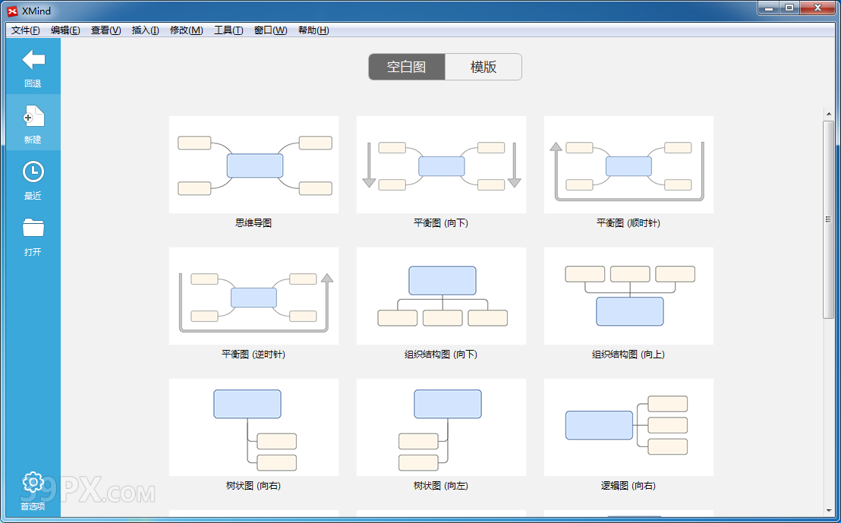Open the 修改(M) menu

pyautogui.click(x=186, y=30)
